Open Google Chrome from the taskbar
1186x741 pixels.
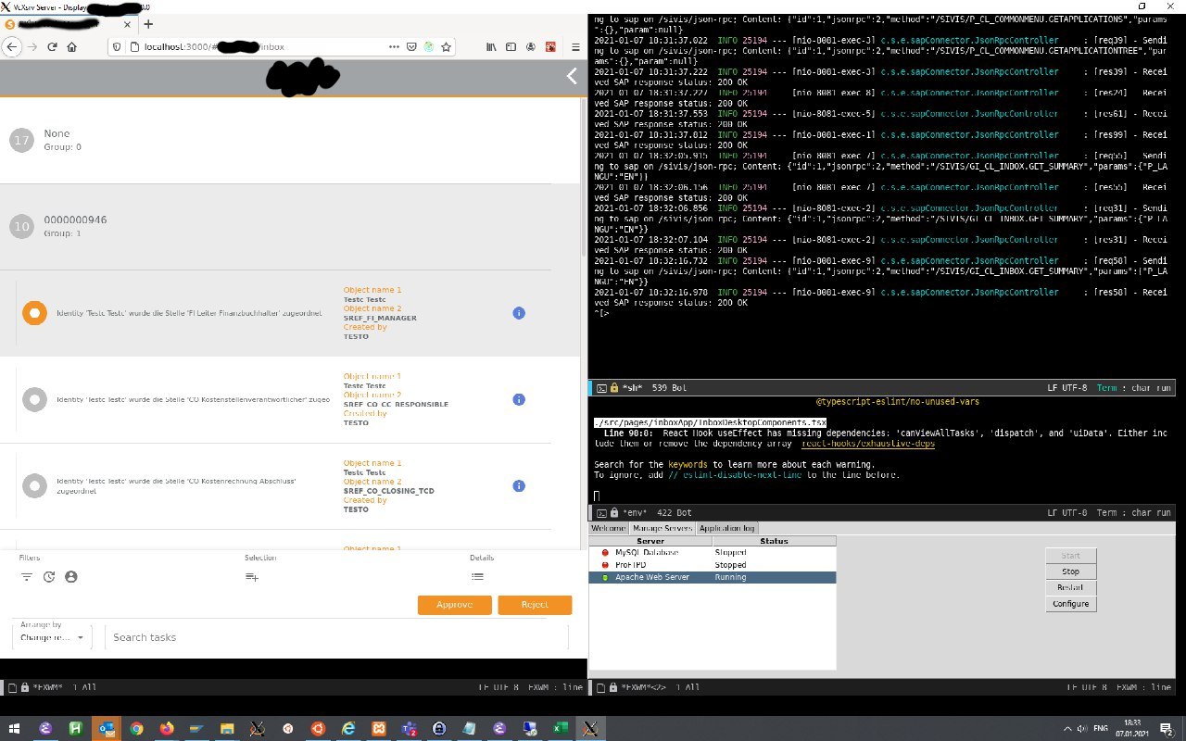136,728
